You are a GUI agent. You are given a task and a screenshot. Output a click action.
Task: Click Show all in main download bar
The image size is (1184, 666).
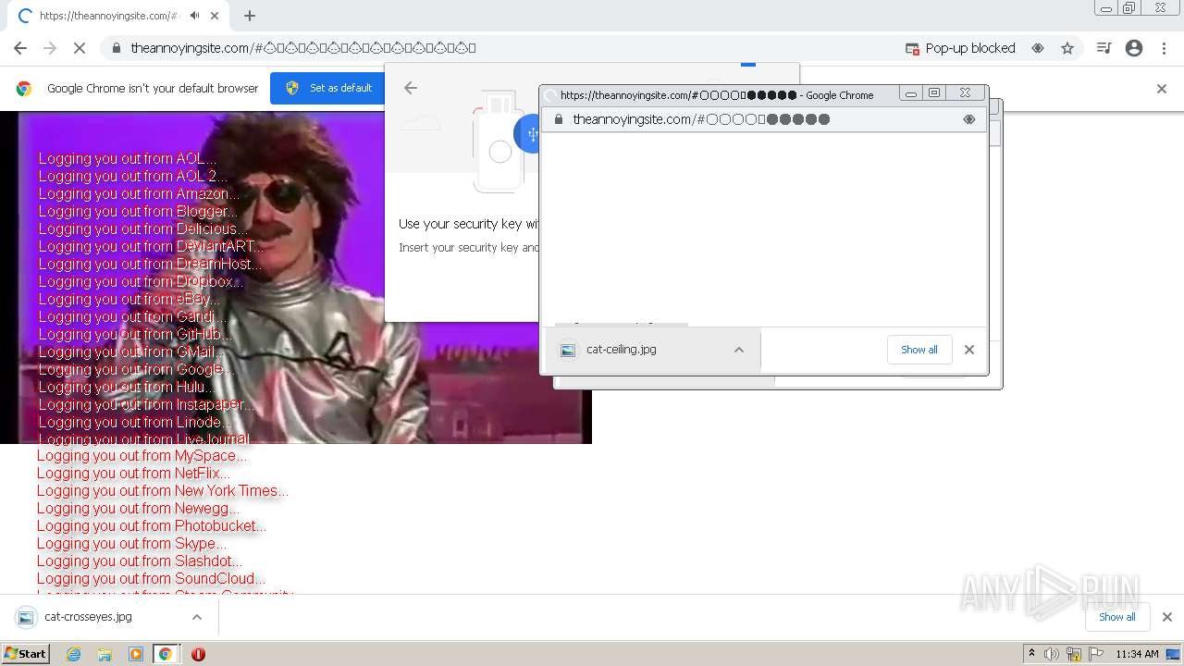(1117, 617)
